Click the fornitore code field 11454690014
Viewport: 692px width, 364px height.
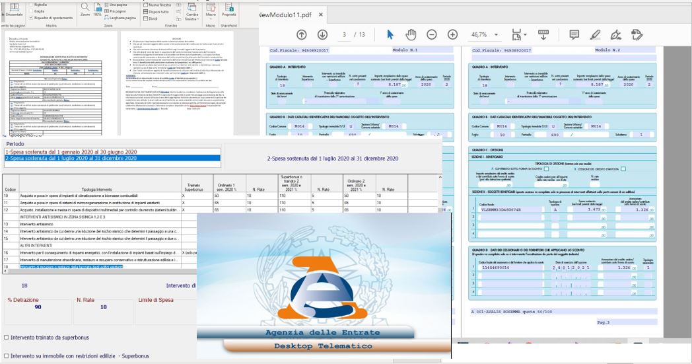(510, 268)
